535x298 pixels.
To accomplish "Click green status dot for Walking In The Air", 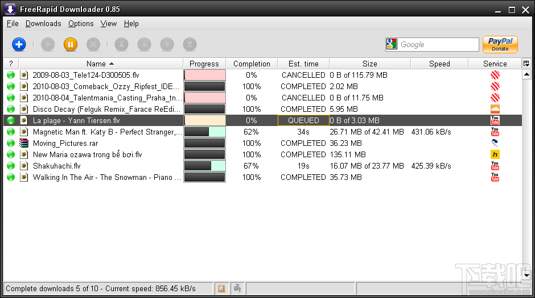I will pyautogui.click(x=11, y=177).
